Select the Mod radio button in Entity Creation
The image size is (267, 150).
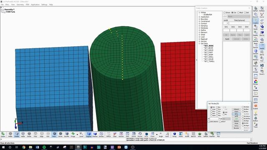click(238, 12)
